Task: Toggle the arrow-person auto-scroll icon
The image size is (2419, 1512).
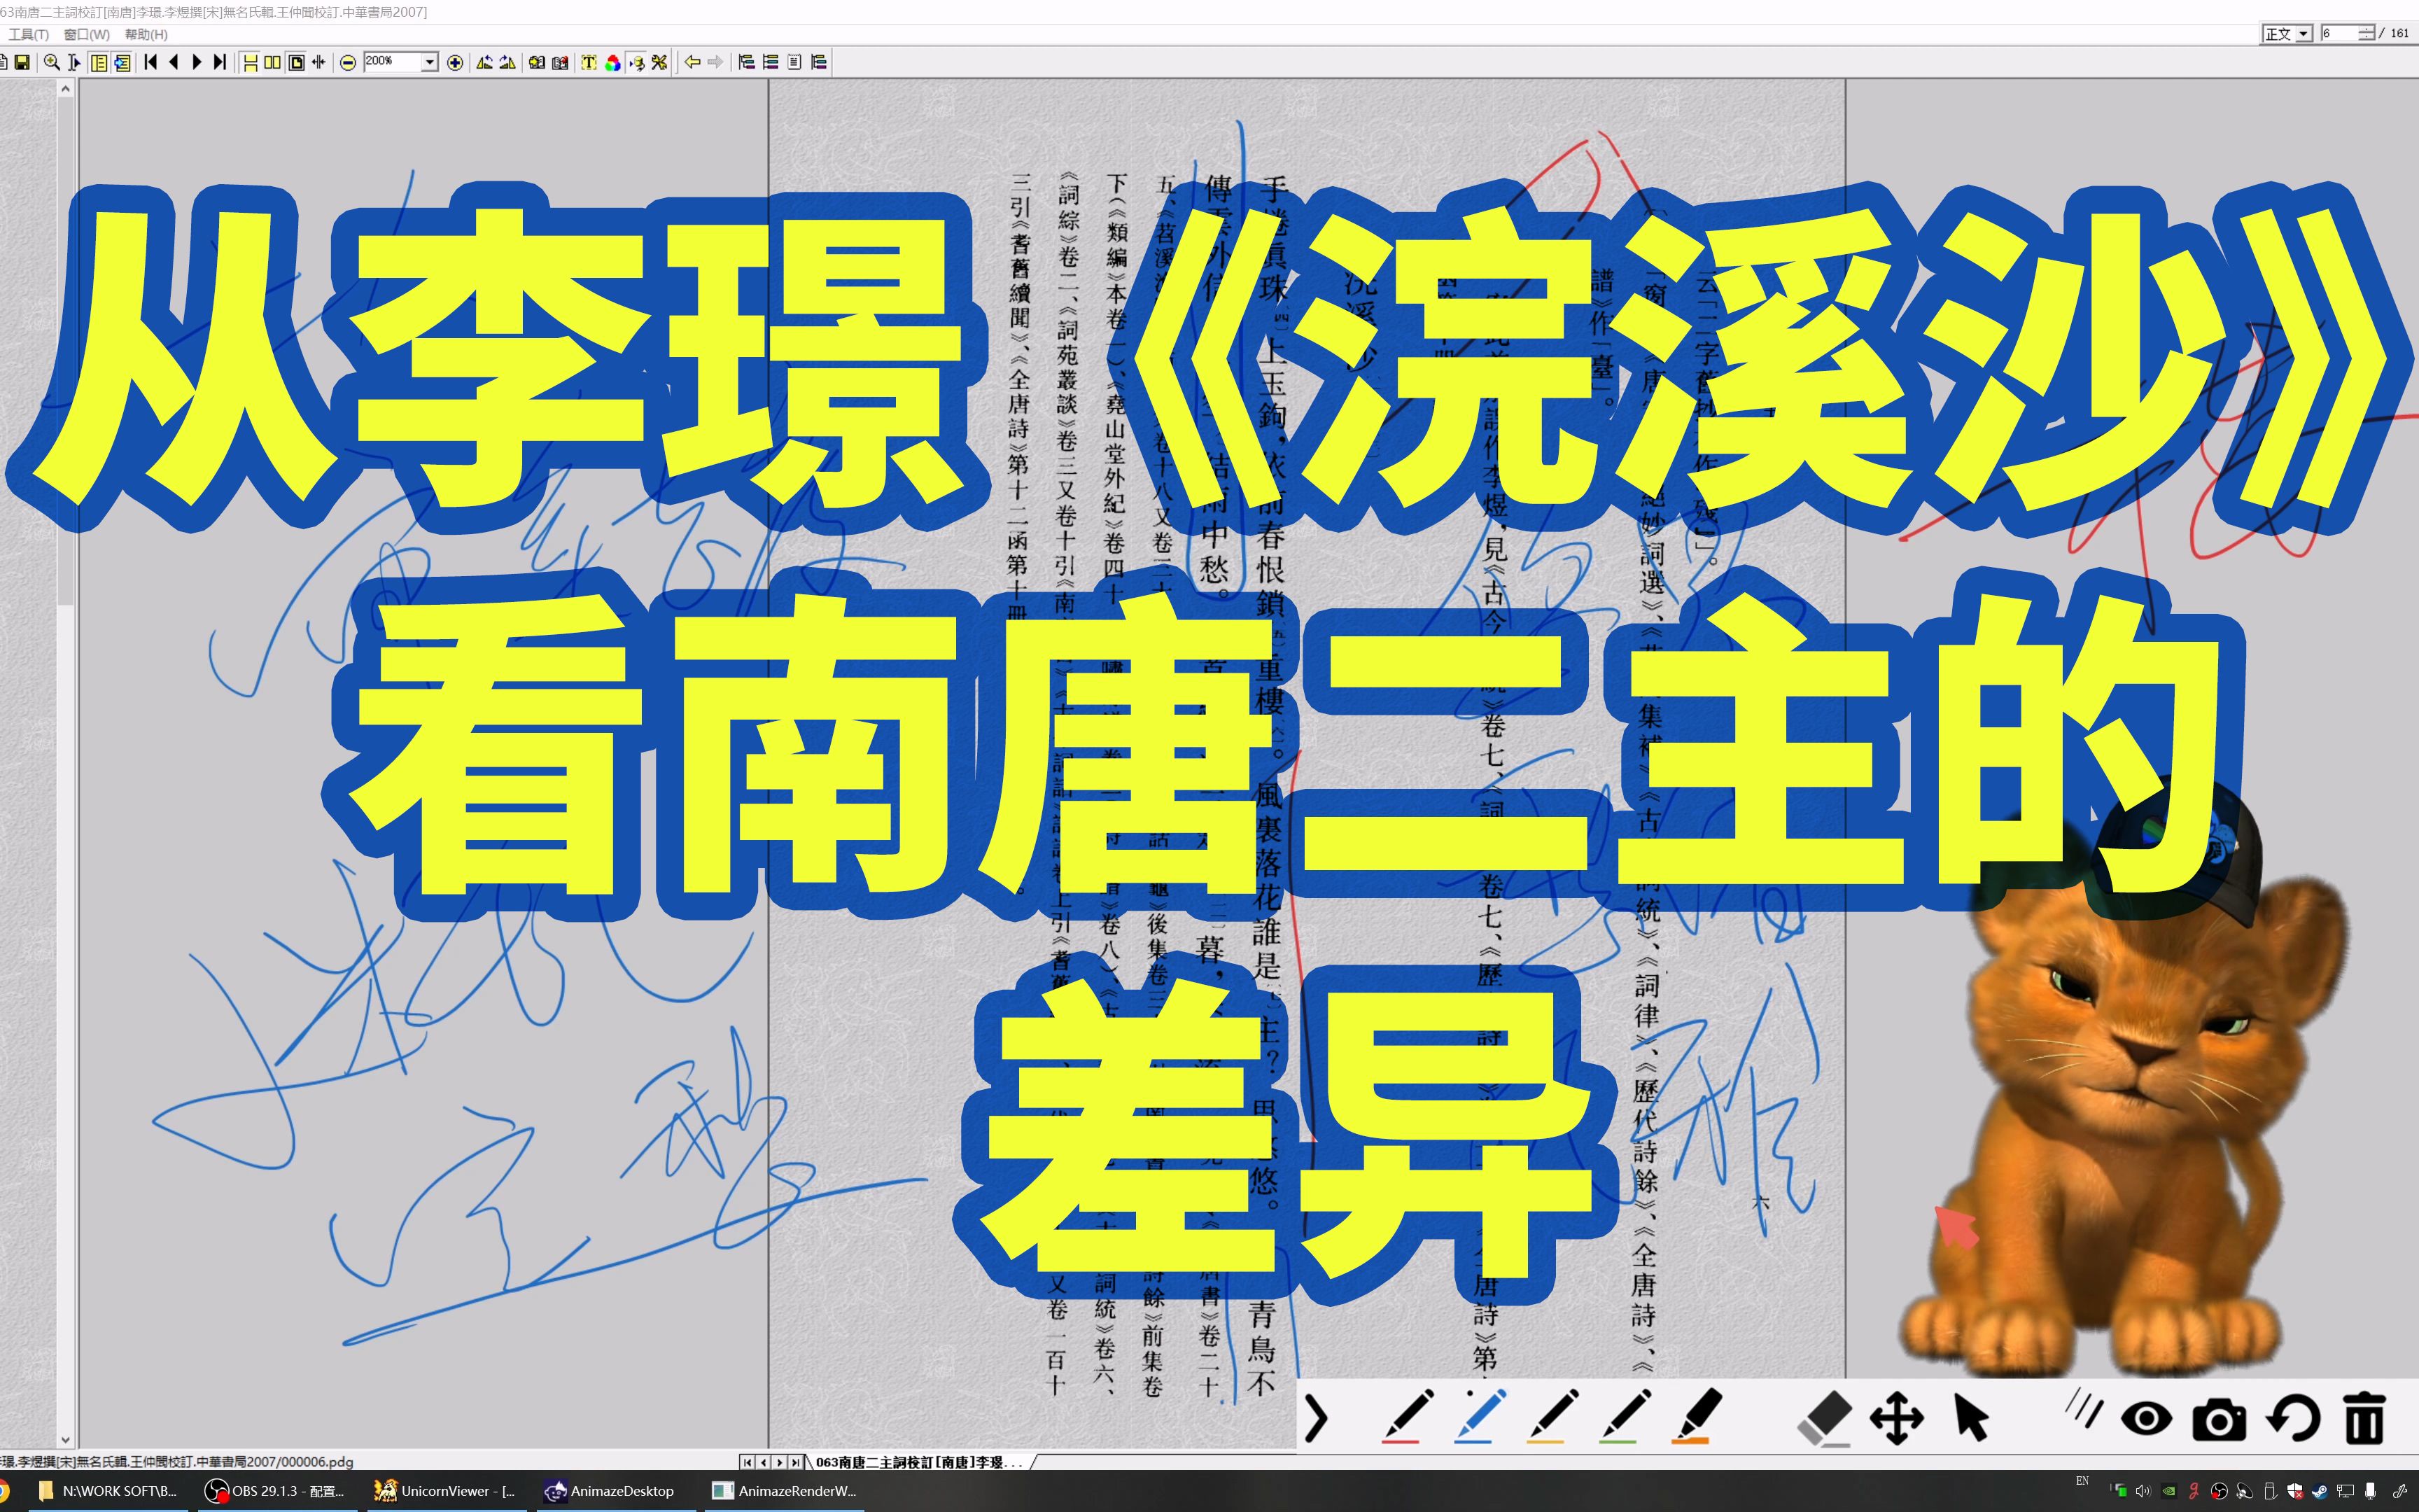Action: [x=636, y=62]
